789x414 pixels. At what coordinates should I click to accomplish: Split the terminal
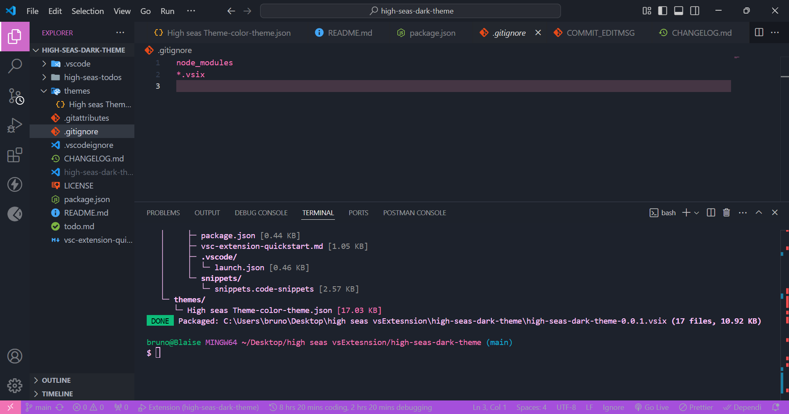point(711,212)
